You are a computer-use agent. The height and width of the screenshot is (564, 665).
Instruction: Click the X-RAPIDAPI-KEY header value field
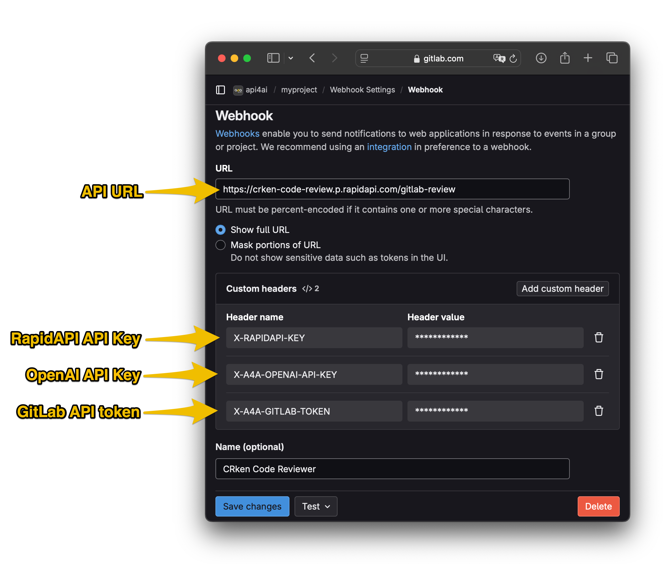click(495, 338)
